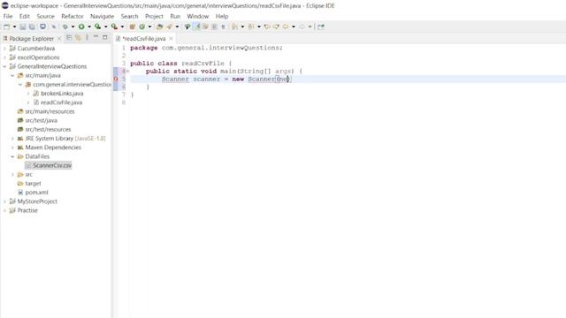
Task: Click the green Run button icon
Action: [x=81, y=26]
